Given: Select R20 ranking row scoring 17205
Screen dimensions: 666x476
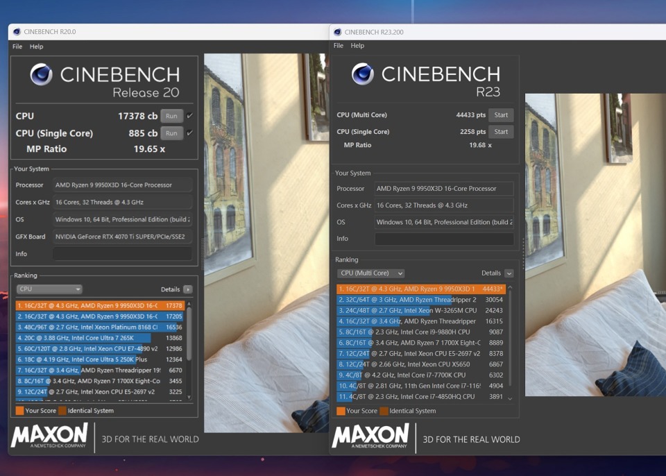Looking at the screenshot, I should [100, 316].
